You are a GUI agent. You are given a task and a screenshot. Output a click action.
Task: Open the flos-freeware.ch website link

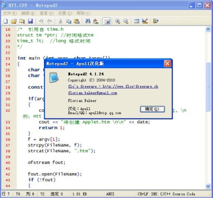113,87
